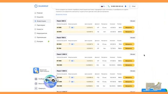Click the База знаний question-mark icon
The image size is (168, 94).
pos(36,84)
